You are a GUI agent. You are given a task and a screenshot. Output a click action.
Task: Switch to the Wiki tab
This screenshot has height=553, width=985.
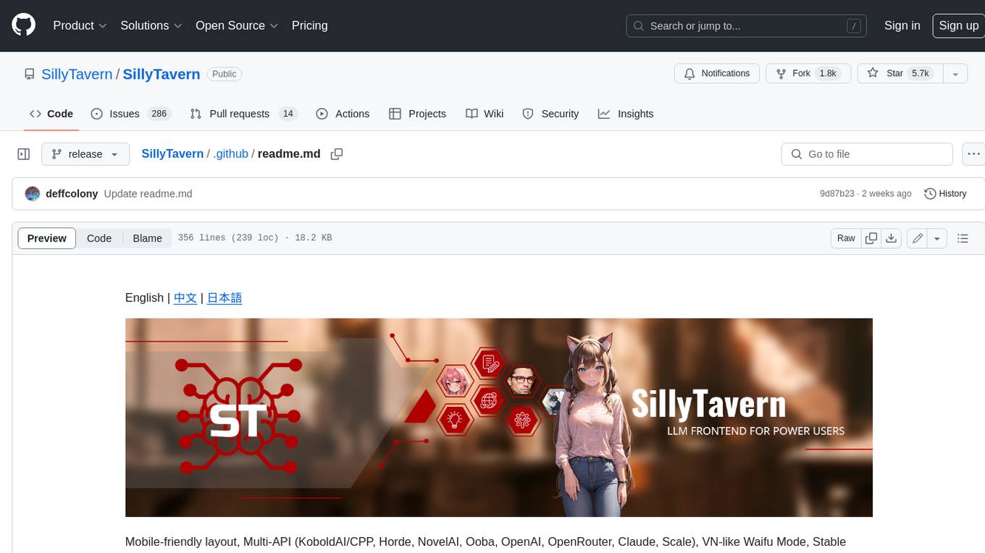[485, 114]
